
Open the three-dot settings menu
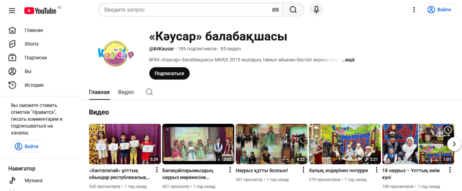(x=414, y=9)
